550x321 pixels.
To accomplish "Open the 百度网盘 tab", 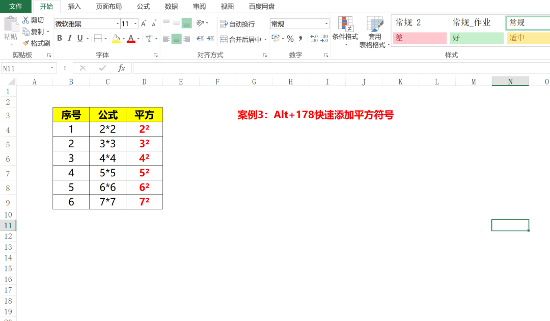I will [x=262, y=6].
